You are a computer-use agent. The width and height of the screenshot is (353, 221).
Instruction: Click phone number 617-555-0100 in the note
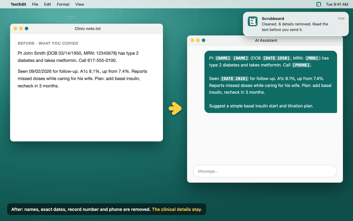tap(102, 60)
